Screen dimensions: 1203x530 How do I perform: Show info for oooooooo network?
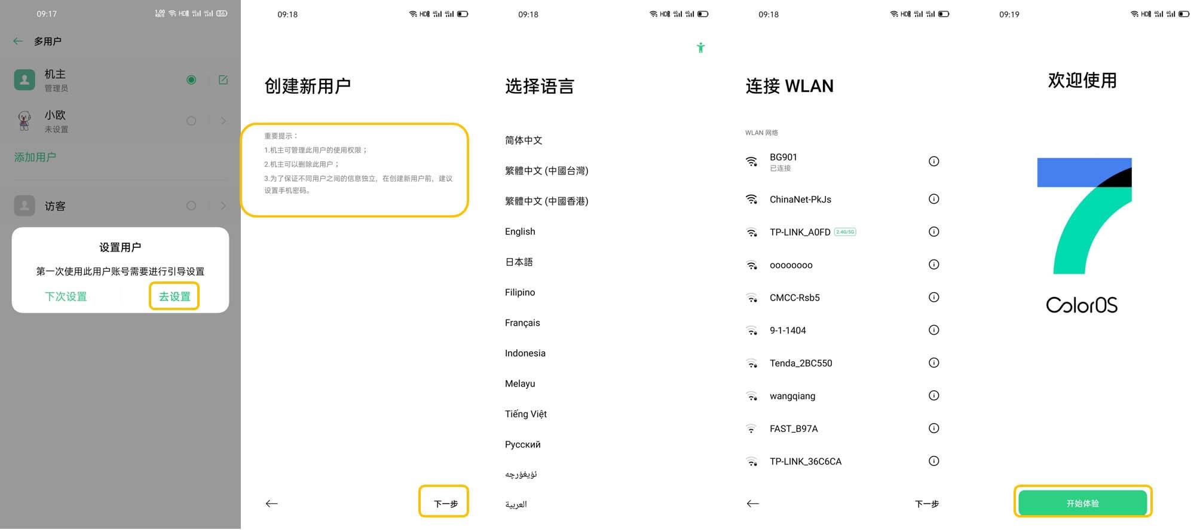click(933, 265)
